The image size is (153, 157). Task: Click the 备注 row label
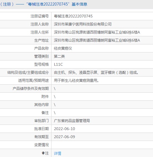tap(45, 113)
